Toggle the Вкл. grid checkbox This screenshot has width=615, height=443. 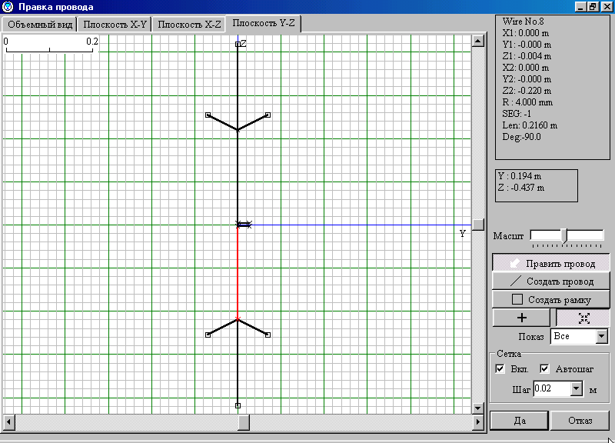point(500,369)
